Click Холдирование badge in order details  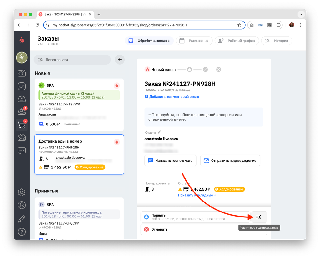point(229,189)
